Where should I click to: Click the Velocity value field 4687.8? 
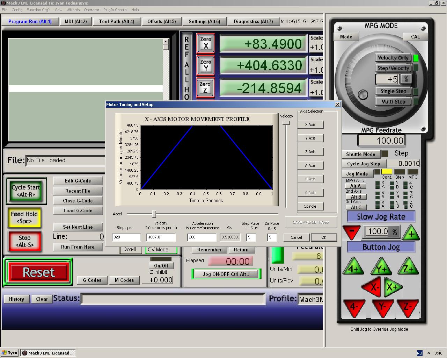click(161, 237)
